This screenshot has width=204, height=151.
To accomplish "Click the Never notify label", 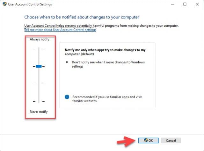I will (39, 111).
